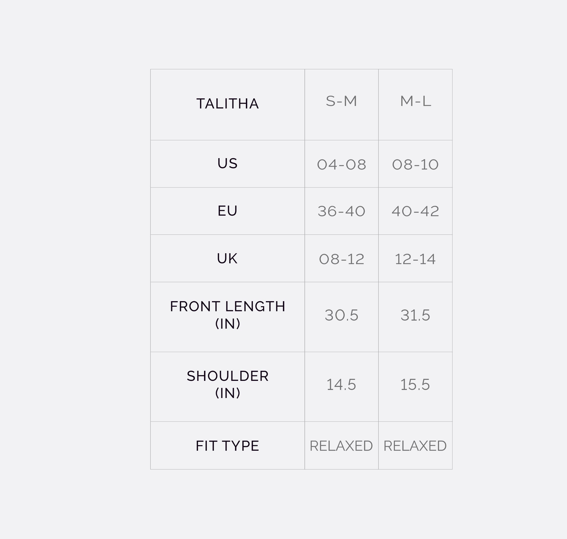
Task: Click the FRONT LENGTH (IN) row label
Action: point(227,315)
